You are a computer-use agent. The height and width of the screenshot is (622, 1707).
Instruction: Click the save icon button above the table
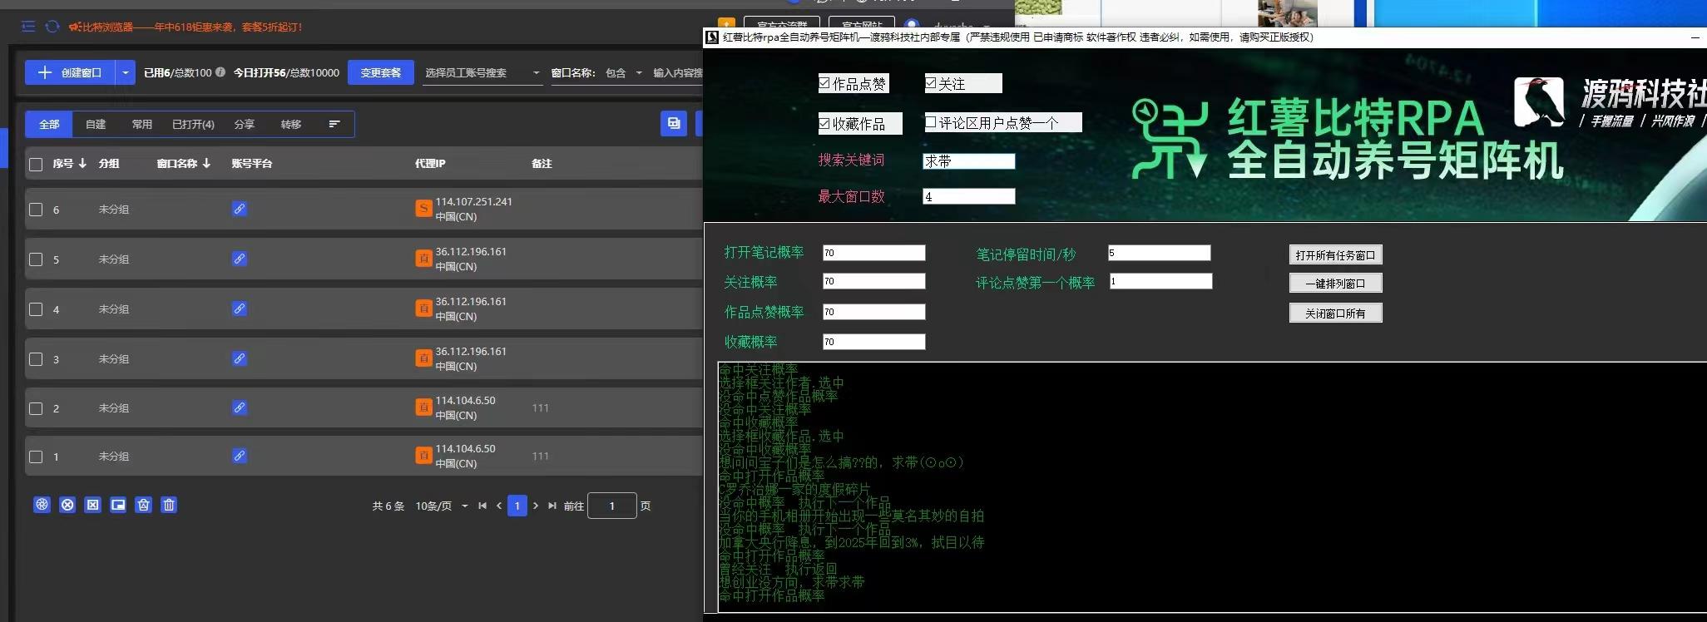[674, 123]
